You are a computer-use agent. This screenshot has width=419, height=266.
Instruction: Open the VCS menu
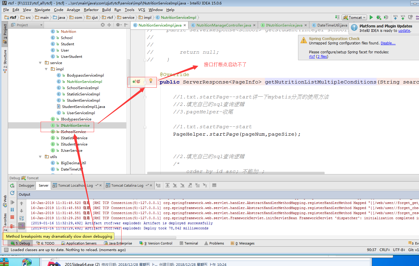(142, 10)
